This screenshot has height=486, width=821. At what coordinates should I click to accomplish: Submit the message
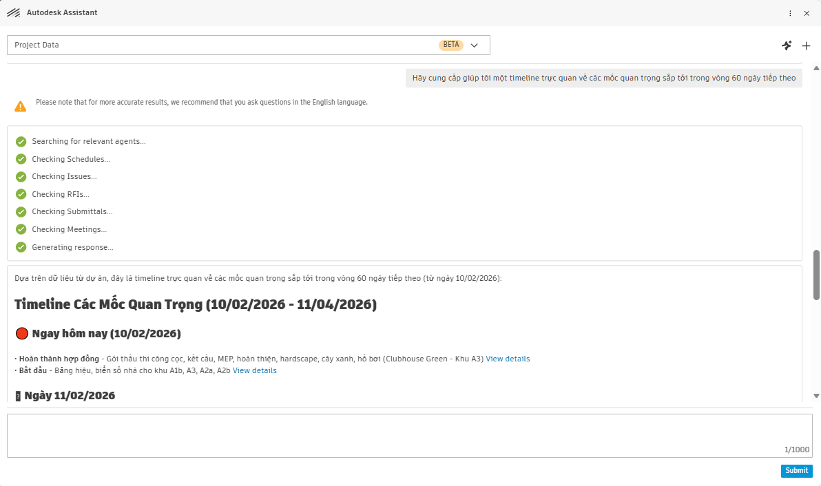pos(796,471)
